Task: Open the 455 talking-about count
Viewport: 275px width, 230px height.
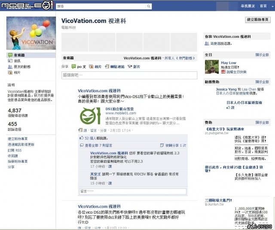Action: 12,124
